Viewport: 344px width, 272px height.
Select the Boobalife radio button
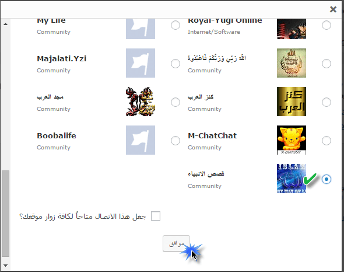tap(175, 141)
